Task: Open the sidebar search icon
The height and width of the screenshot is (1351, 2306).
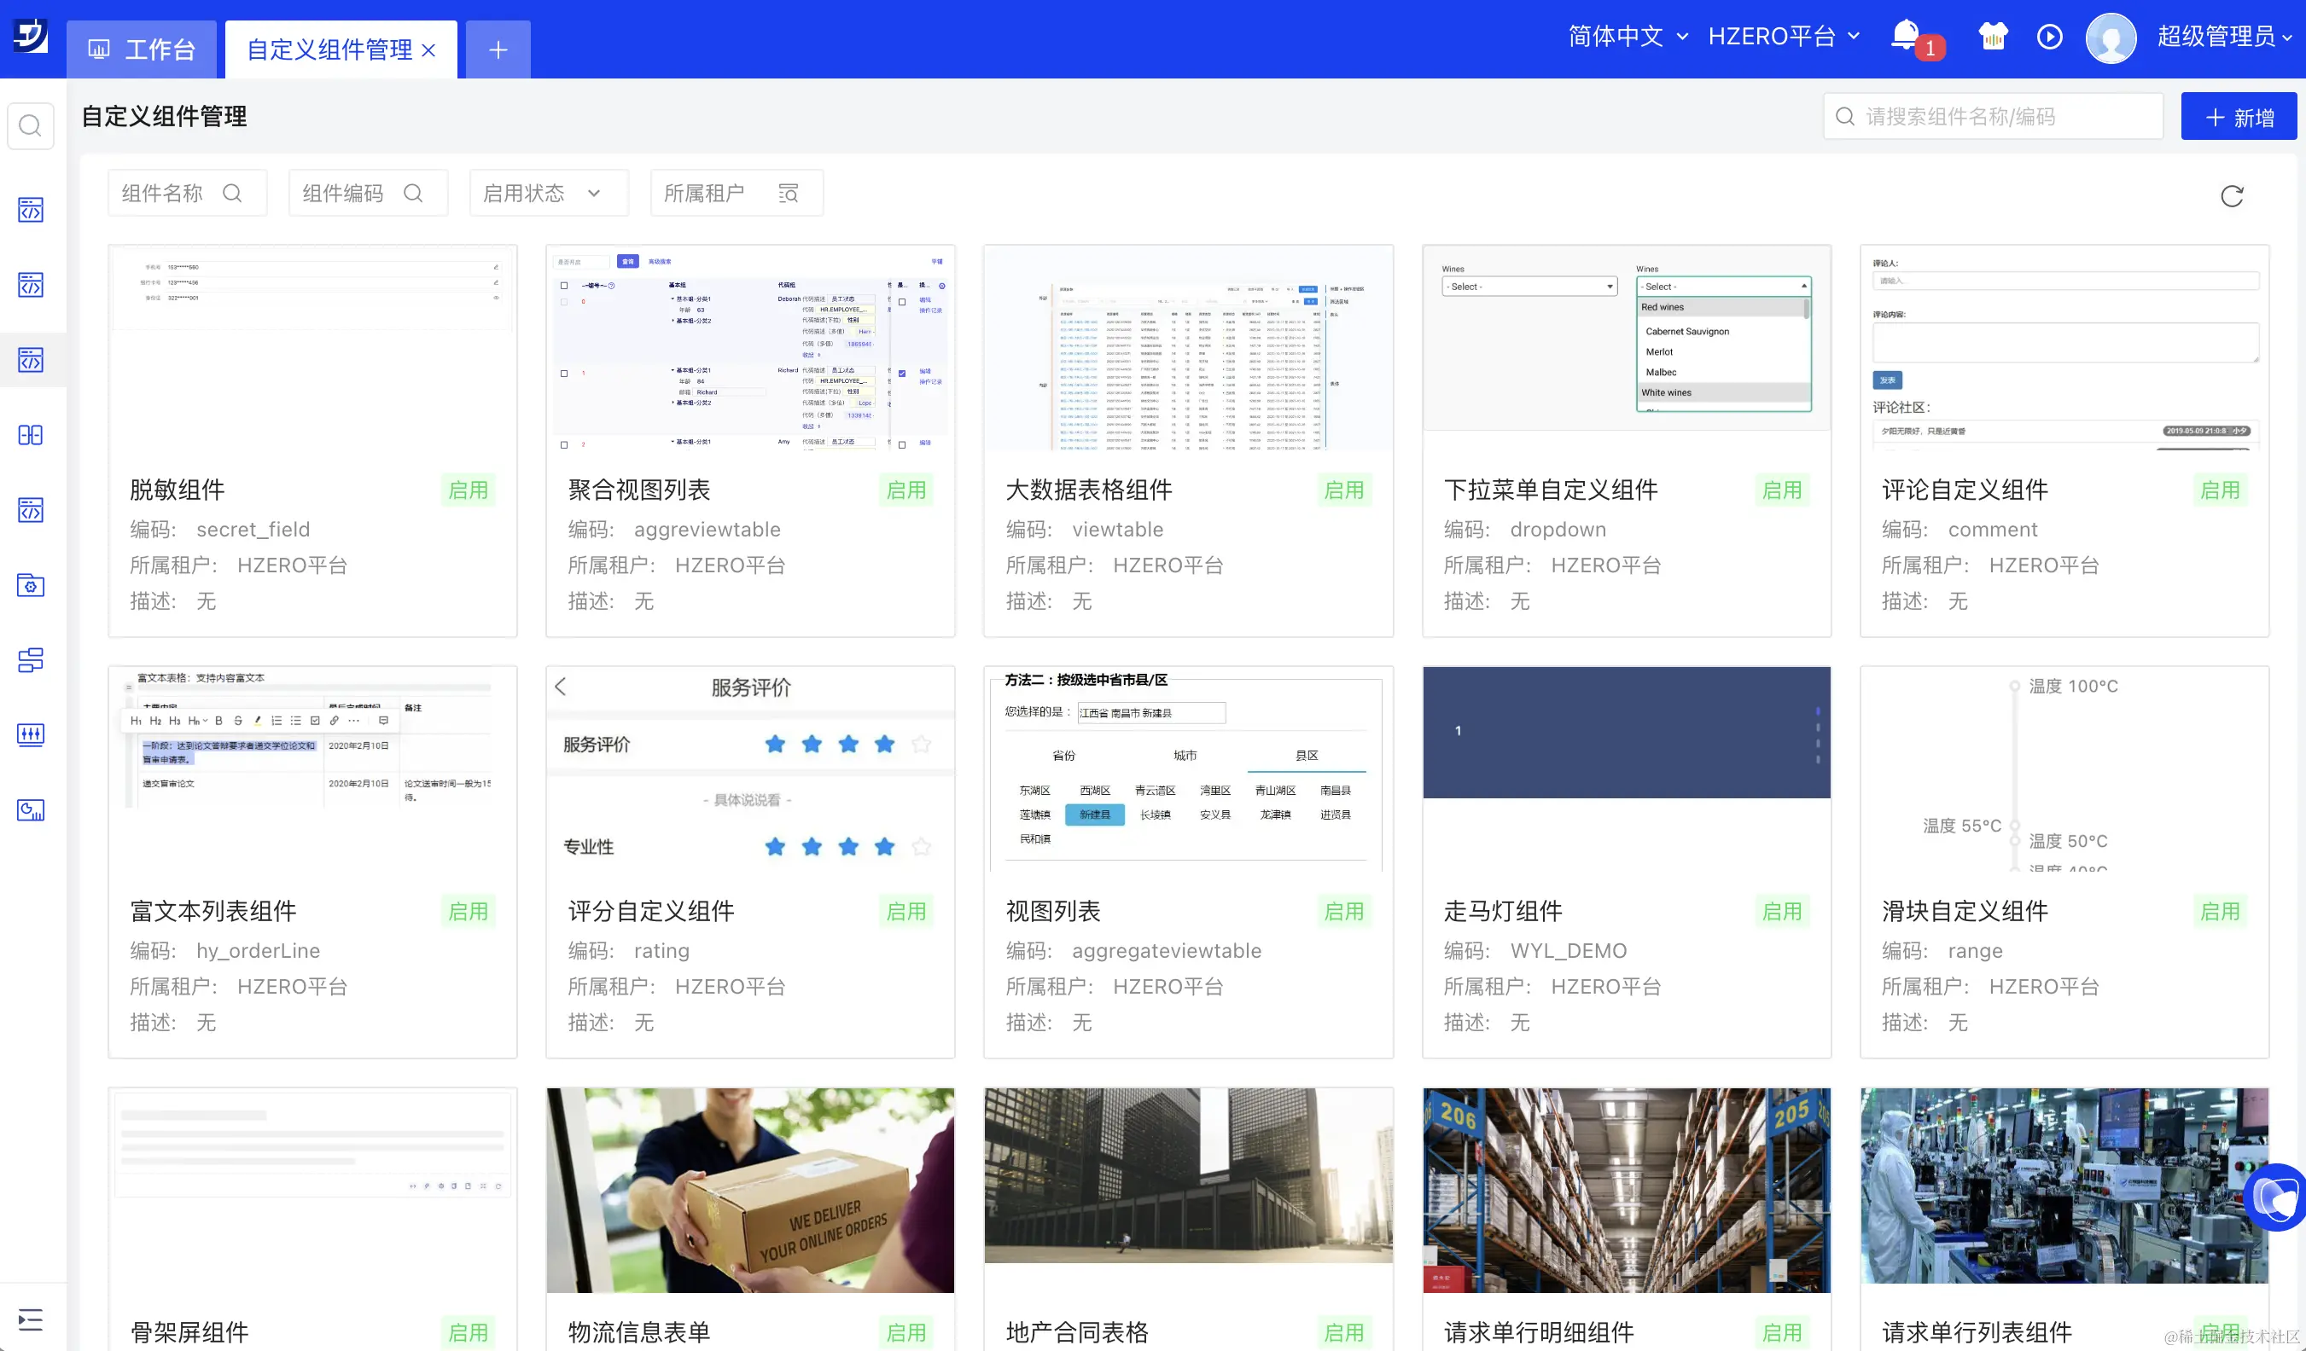Action: click(x=30, y=125)
